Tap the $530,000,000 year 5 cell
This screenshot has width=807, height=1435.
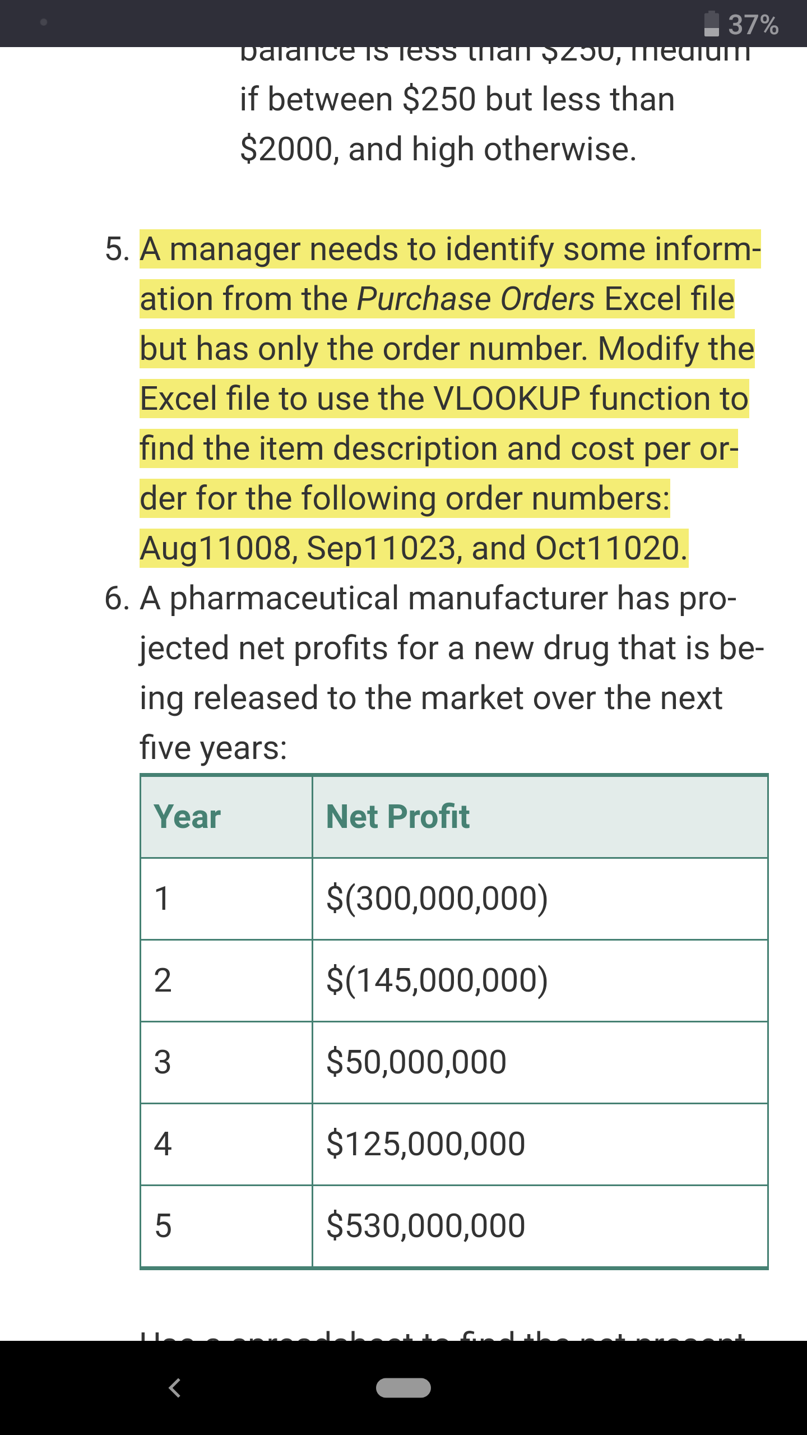[x=540, y=1226]
